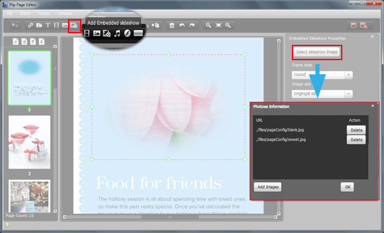Select page 3 collage thumbnail
Image resolution: width=384 pixels, height=233 pixels.
[x=29, y=196]
